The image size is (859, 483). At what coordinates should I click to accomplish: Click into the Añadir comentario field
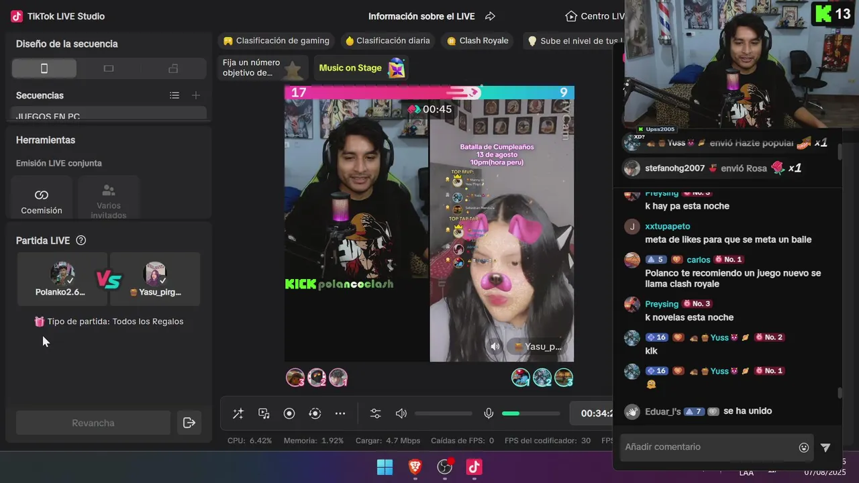(x=709, y=447)
